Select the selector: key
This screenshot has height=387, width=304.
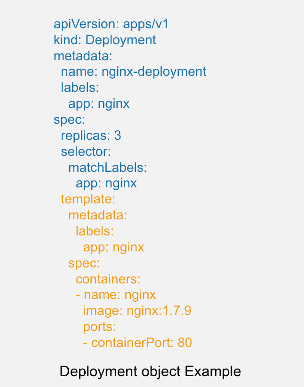[x=86, y=151]
